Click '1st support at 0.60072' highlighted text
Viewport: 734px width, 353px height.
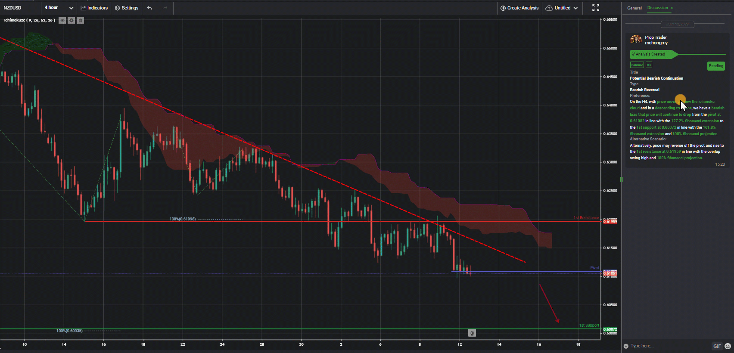tap(656, 127)
